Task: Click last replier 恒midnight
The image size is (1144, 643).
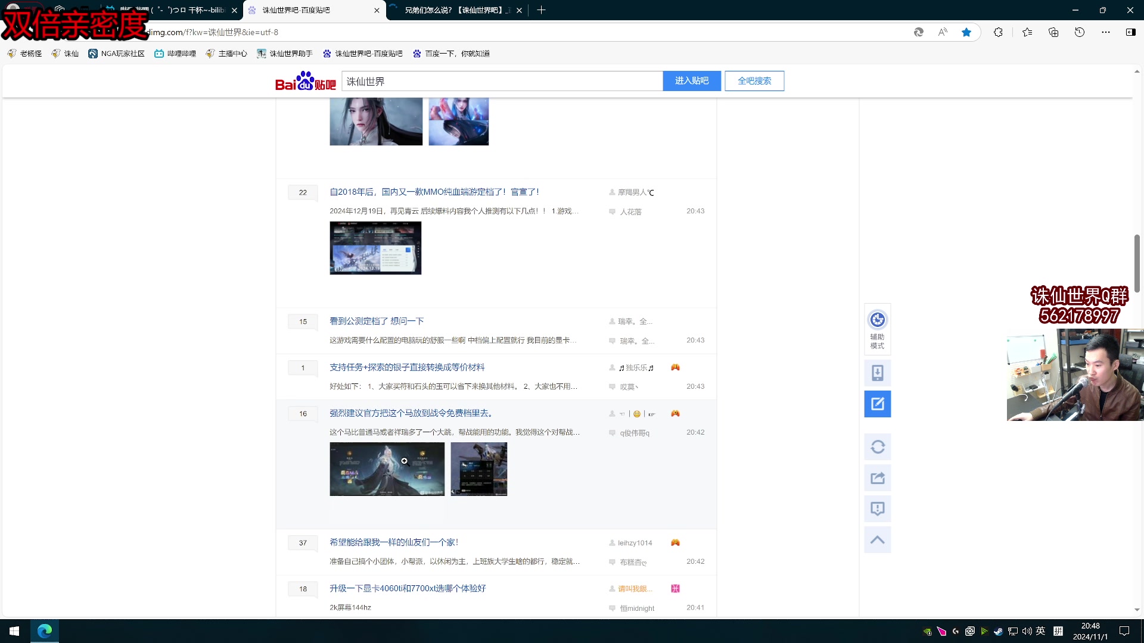Action: [637, 608]
